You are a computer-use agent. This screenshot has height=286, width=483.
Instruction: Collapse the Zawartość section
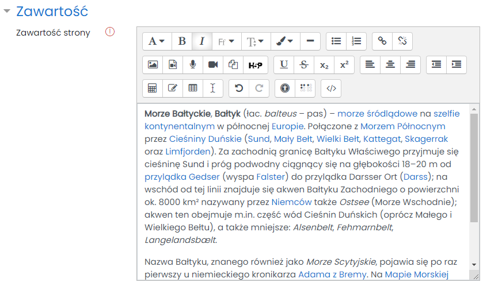point(7,11)
